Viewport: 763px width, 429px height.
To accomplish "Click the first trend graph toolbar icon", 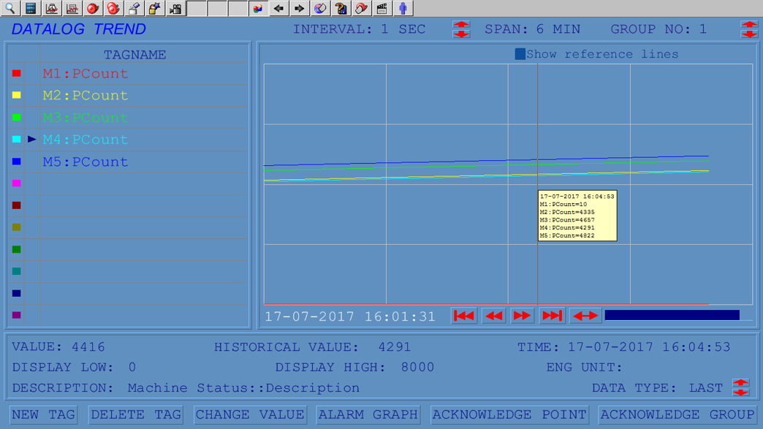I will 51,8.
